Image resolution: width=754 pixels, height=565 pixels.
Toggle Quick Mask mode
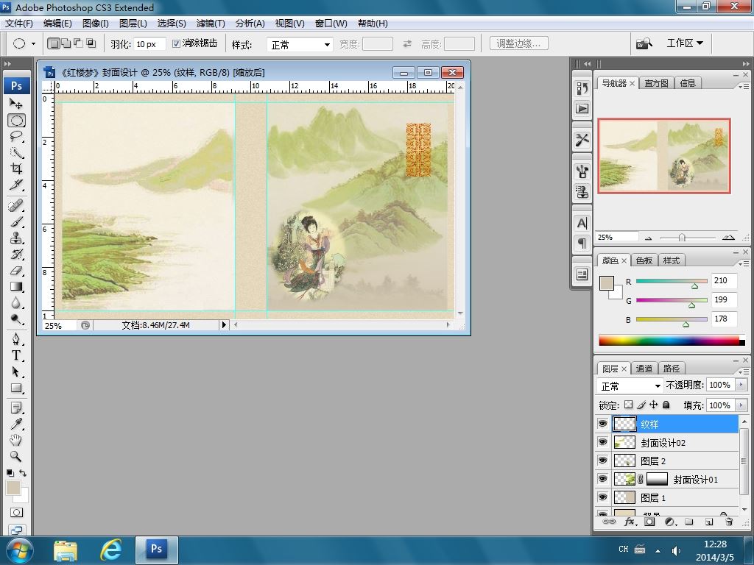(16, 513)
